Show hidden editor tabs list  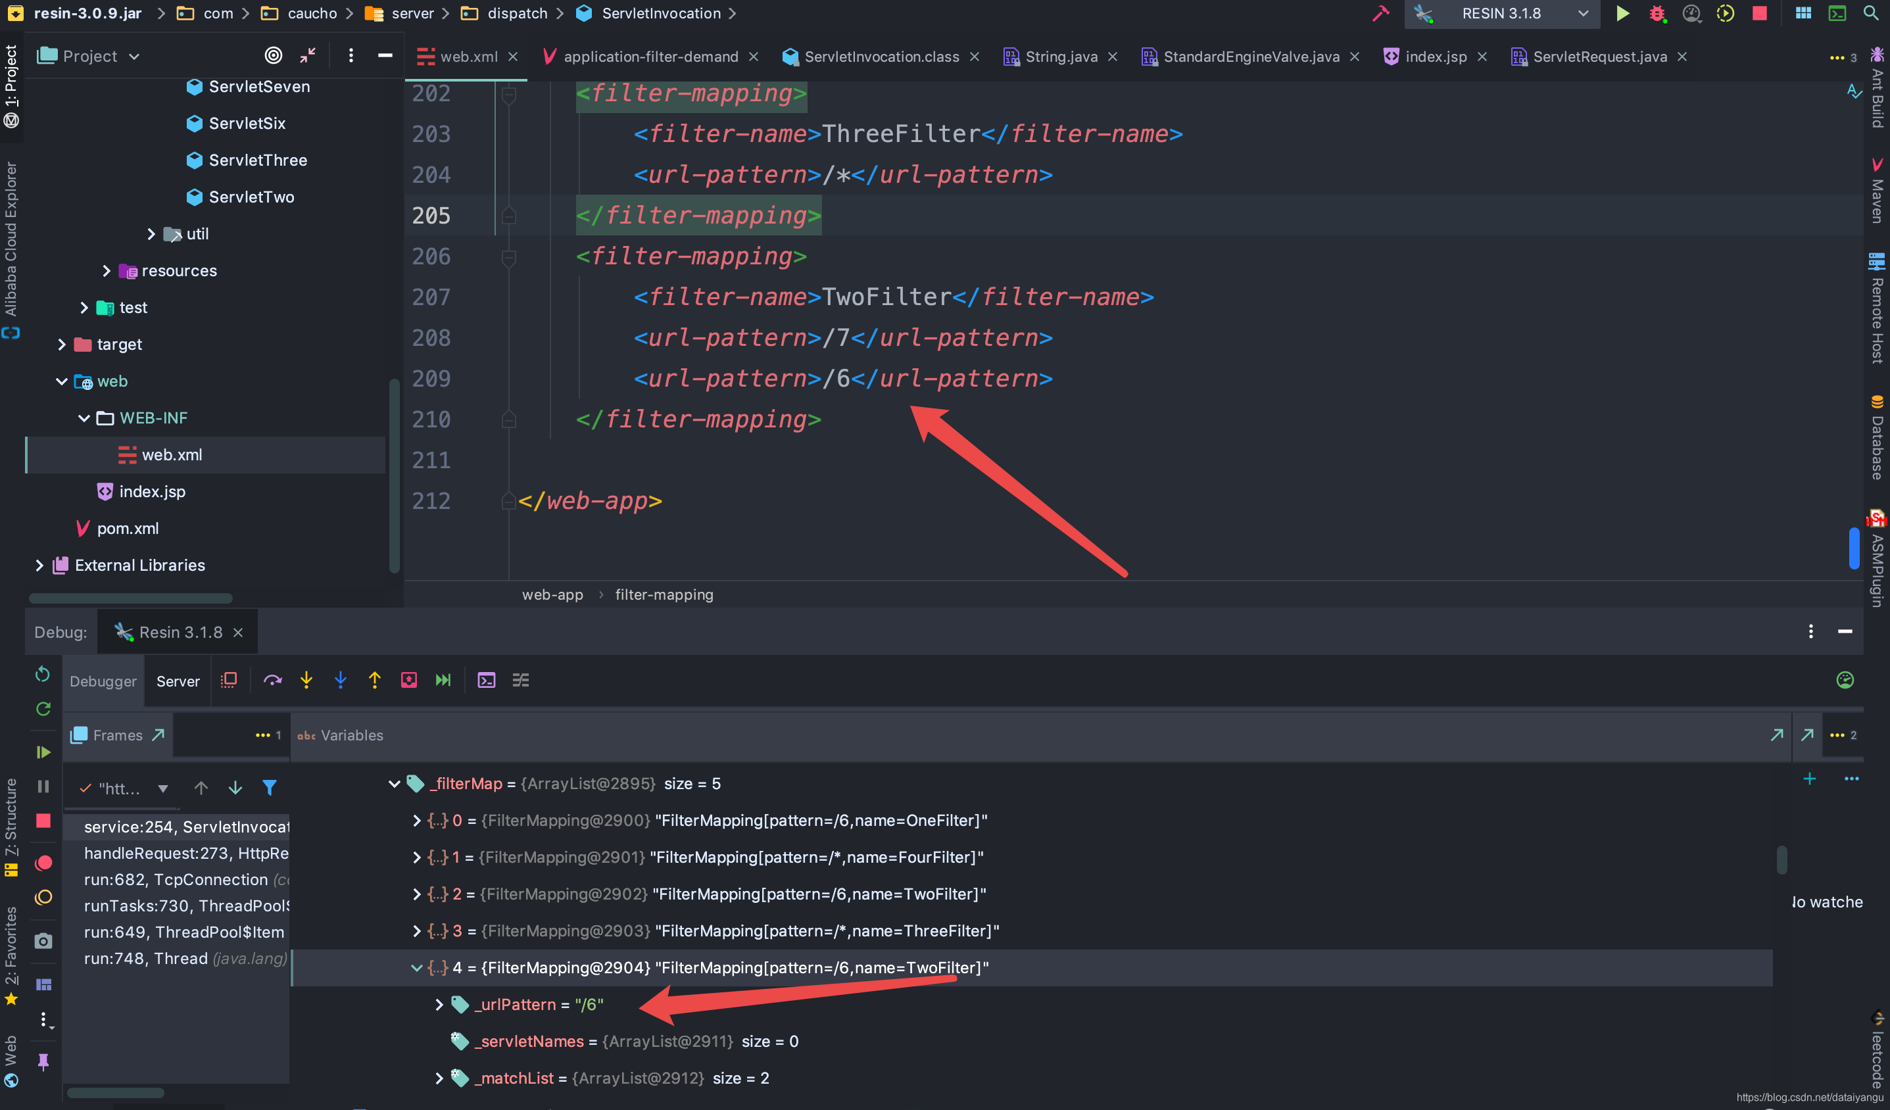(x=1843, y=58)
